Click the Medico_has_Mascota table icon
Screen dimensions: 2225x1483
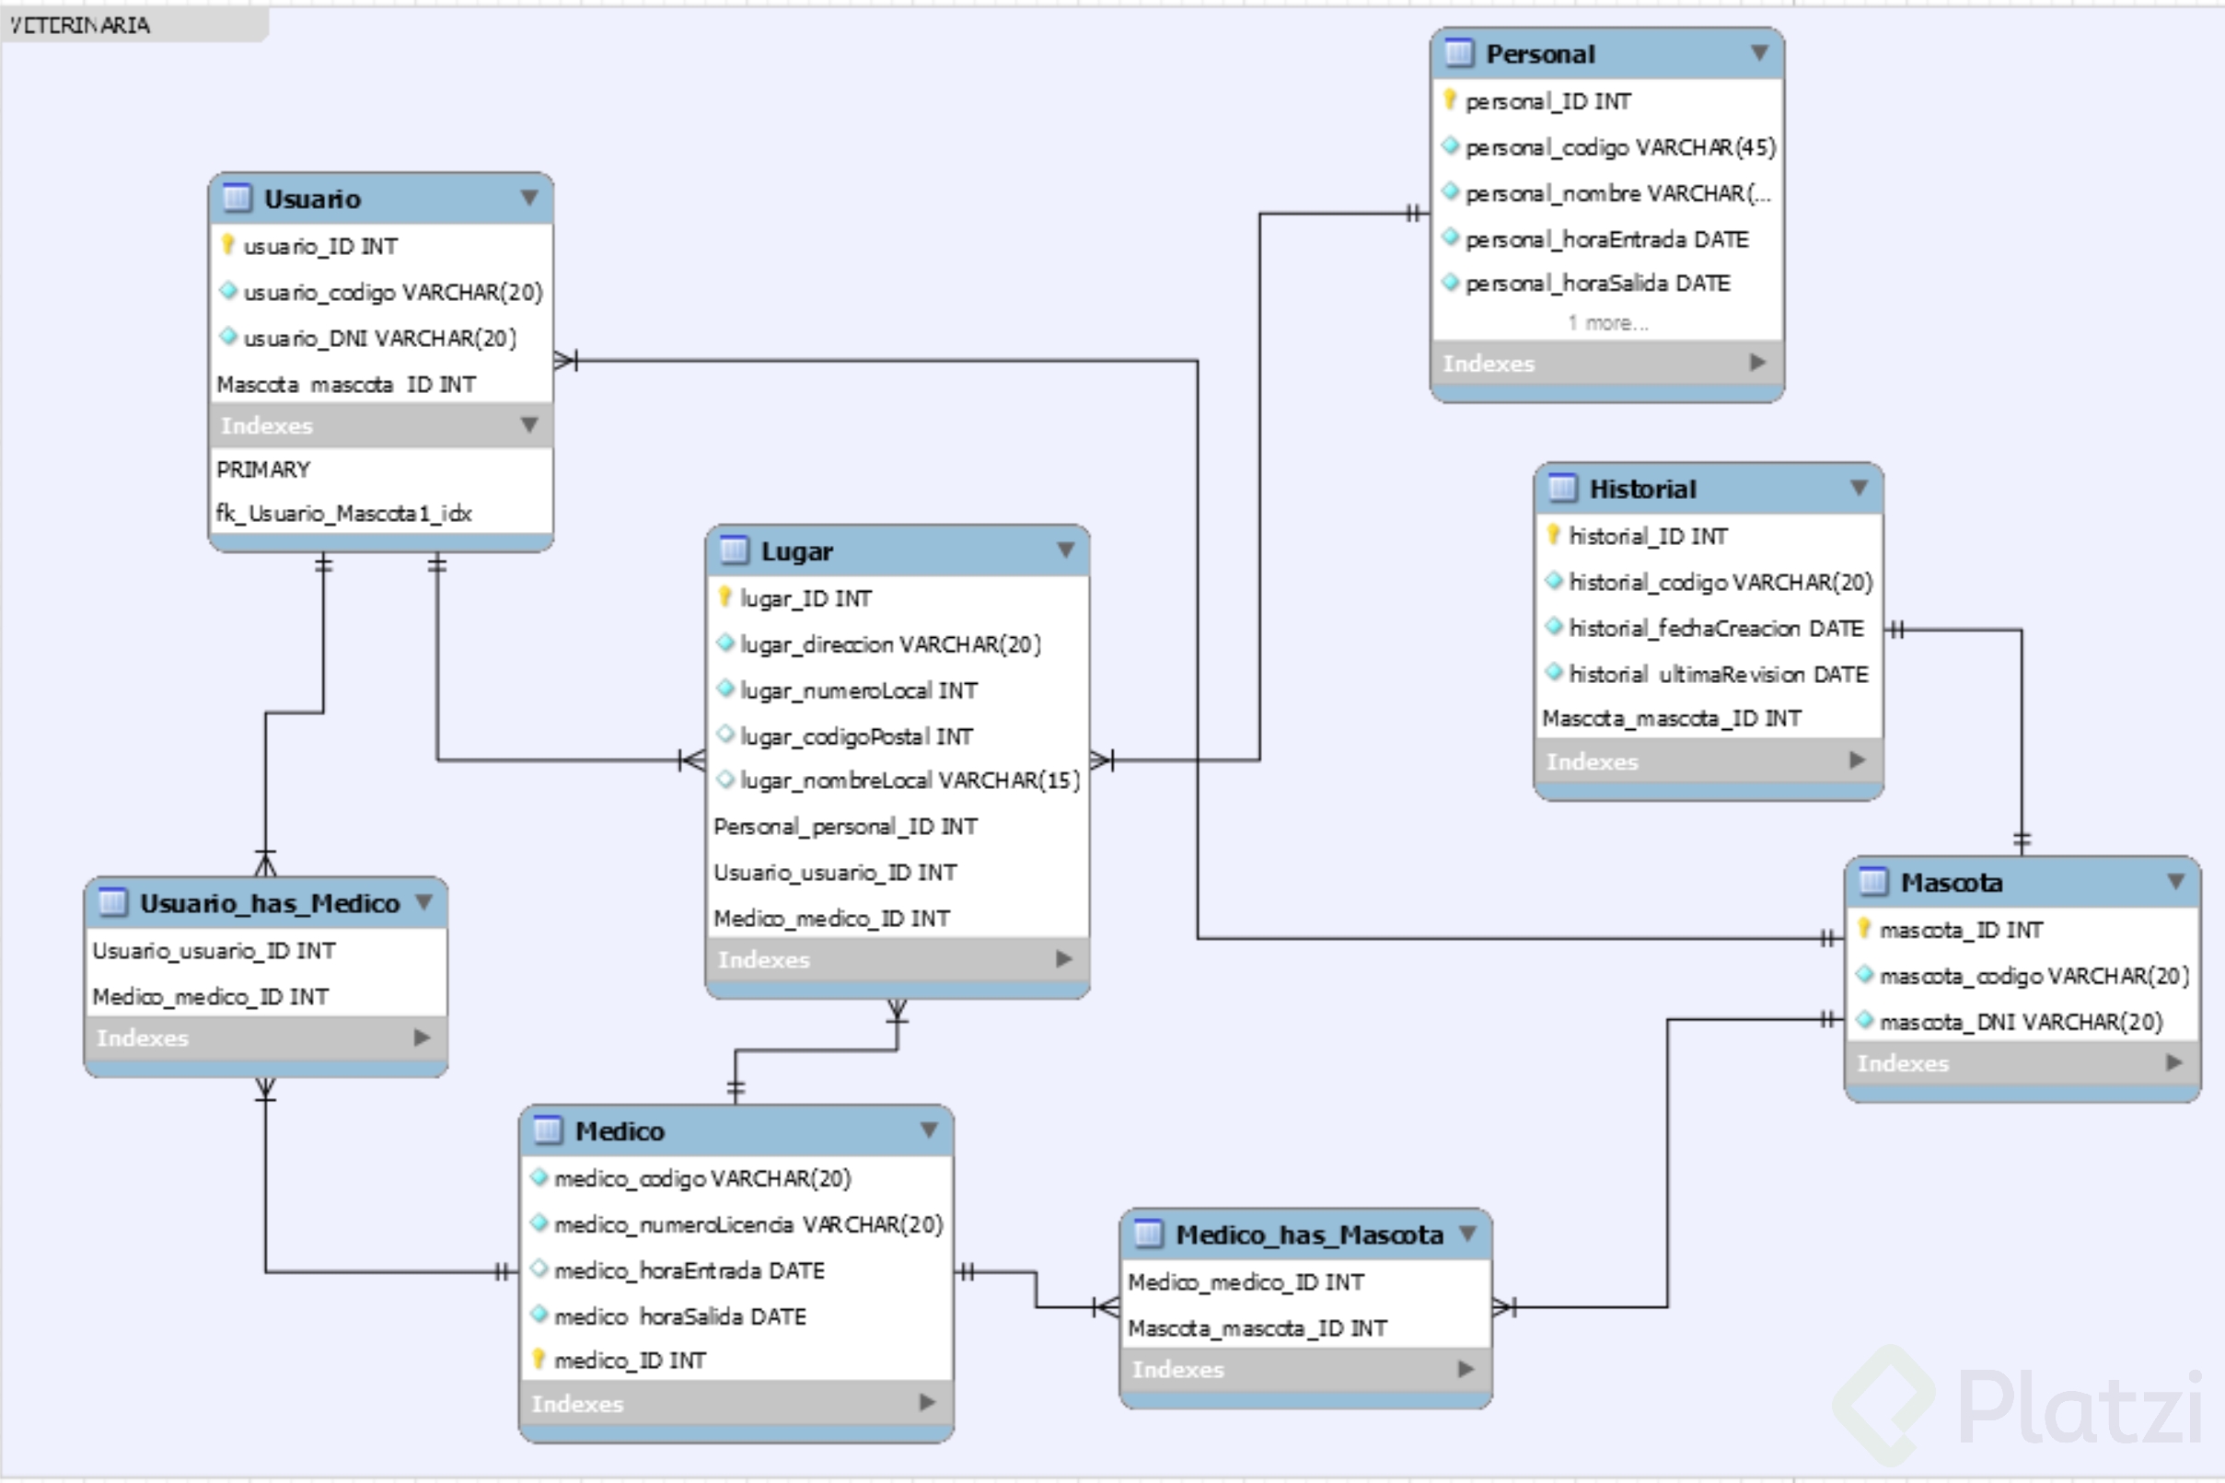pyautogui.click(x=1147, y=1234)
